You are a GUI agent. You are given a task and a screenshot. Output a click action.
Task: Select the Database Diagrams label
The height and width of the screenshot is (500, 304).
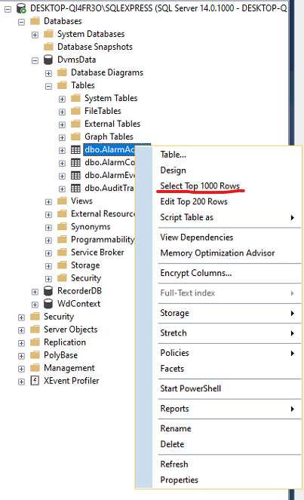tap(107, 72)
